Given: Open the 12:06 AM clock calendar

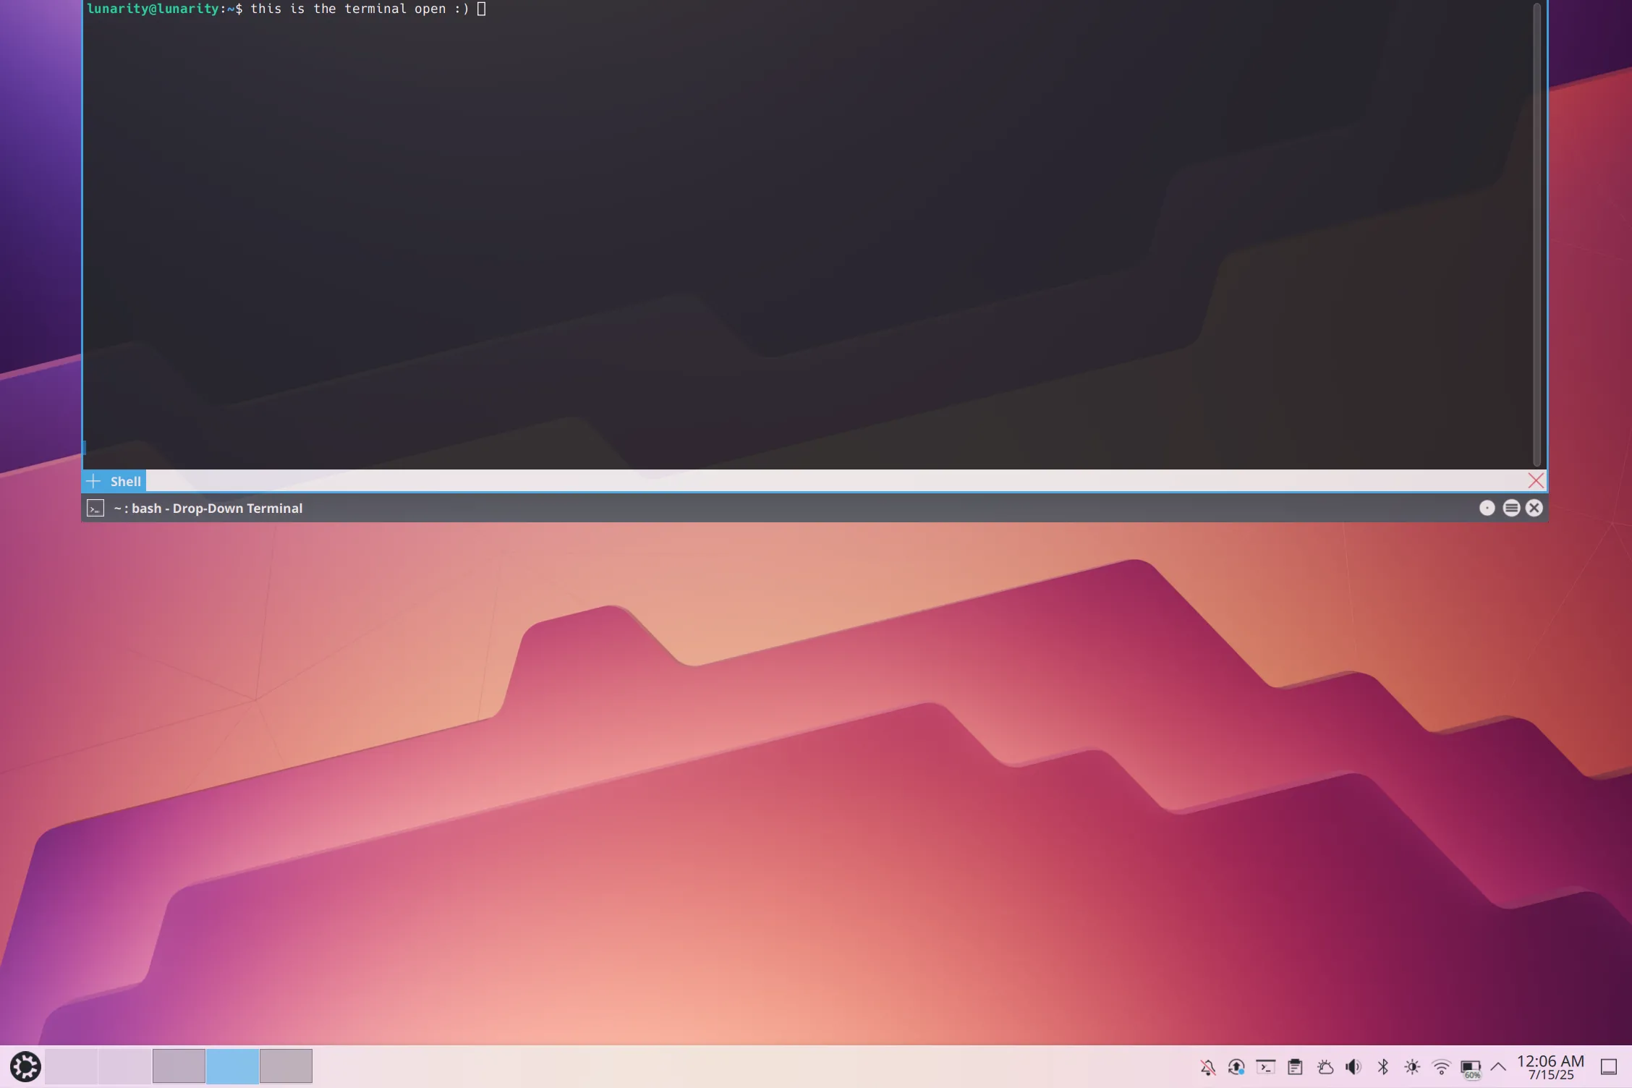Looking at the screenshot, I should [x=1550, y=1067].
